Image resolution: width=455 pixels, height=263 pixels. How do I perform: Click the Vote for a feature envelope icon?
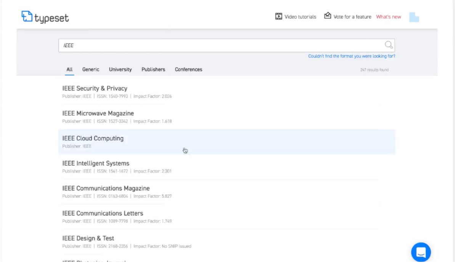[x=327, y=16]
